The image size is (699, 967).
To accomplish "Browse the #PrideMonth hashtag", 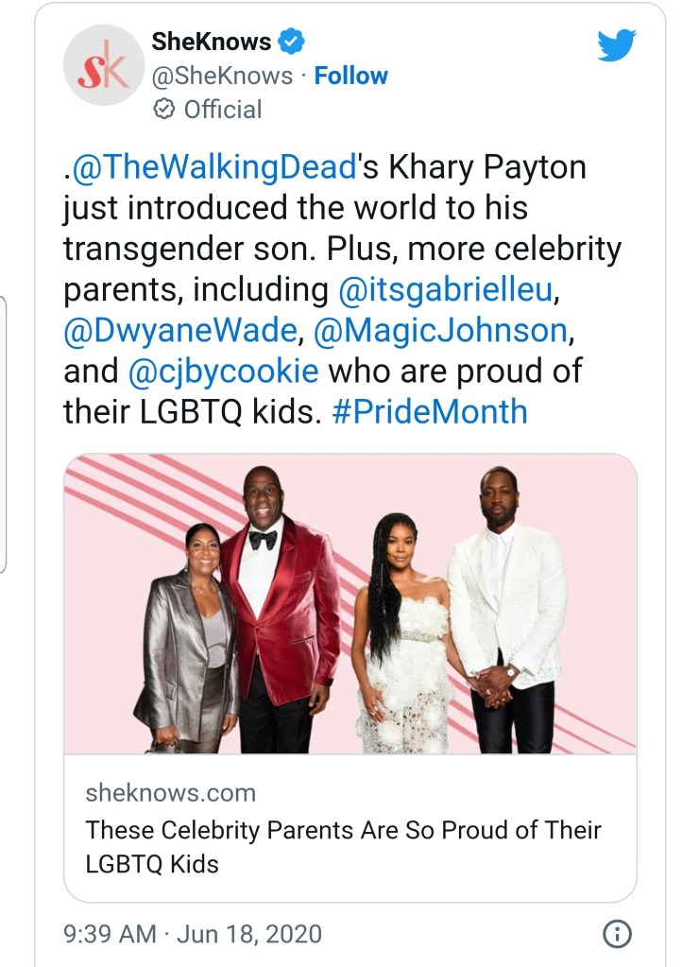I will tap(430, 412).
